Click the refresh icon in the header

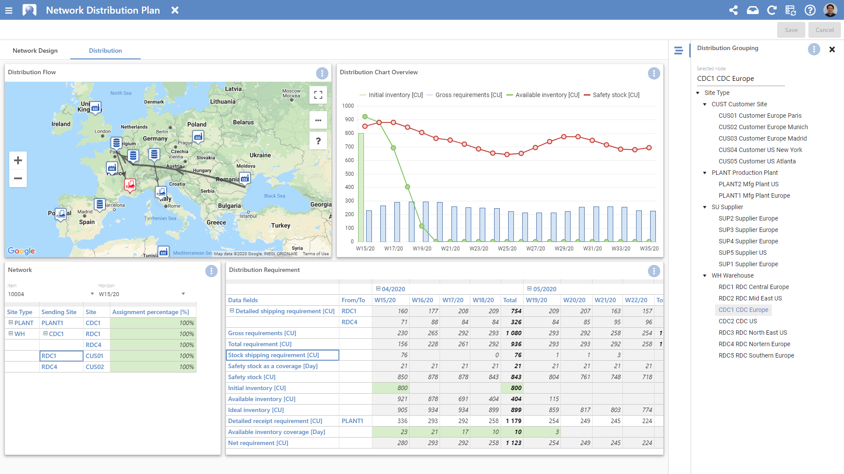(x=772, y=10)
